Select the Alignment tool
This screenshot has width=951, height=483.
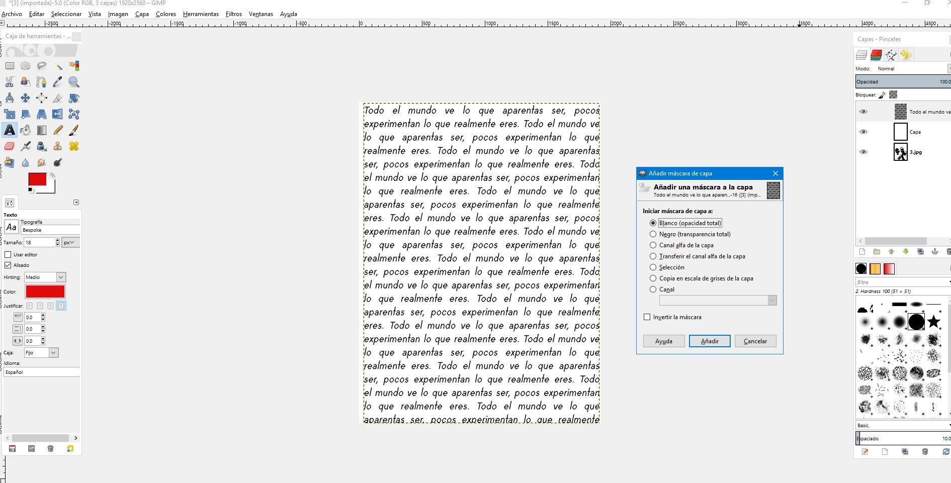pyautogui.click(x=42, y=98)
